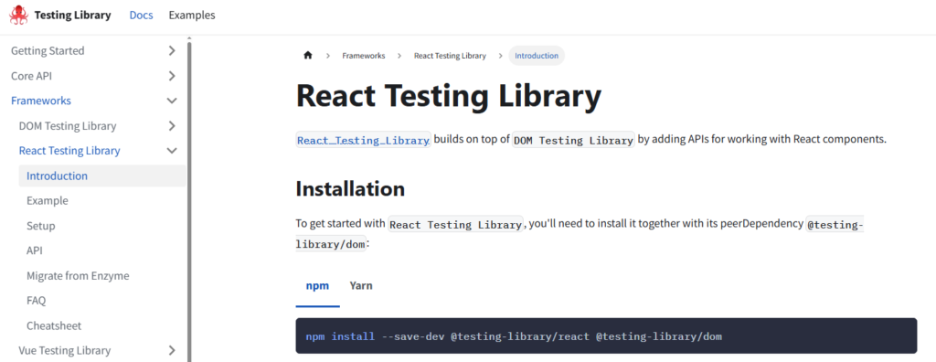Open the Cheatsheet sidebar page
The height and width of the screenshot is (362, 936).
click(x=54, y=325)
